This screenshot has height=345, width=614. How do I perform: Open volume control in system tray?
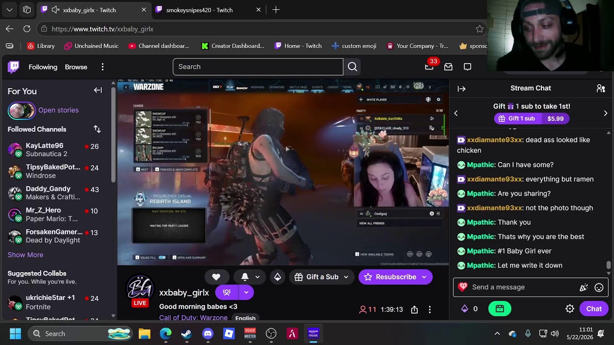pyautogui.click(x=555, y=333)
